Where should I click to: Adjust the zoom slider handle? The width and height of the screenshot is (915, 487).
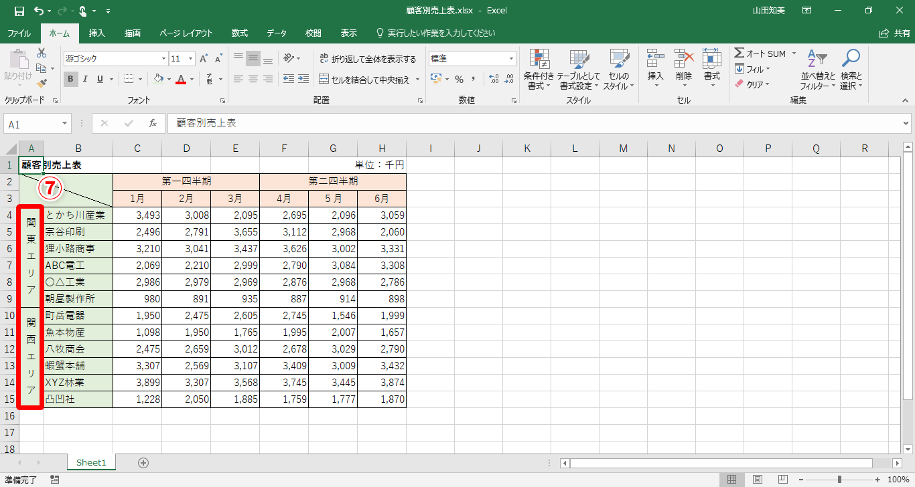839,480
